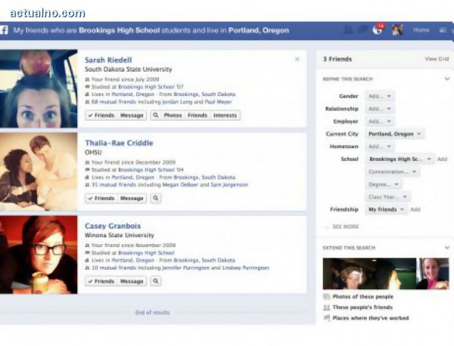Viewport: 454px width, 346px height.
Task: Open Thalia-Rae Criddle's profile photo
Action: 39,171
